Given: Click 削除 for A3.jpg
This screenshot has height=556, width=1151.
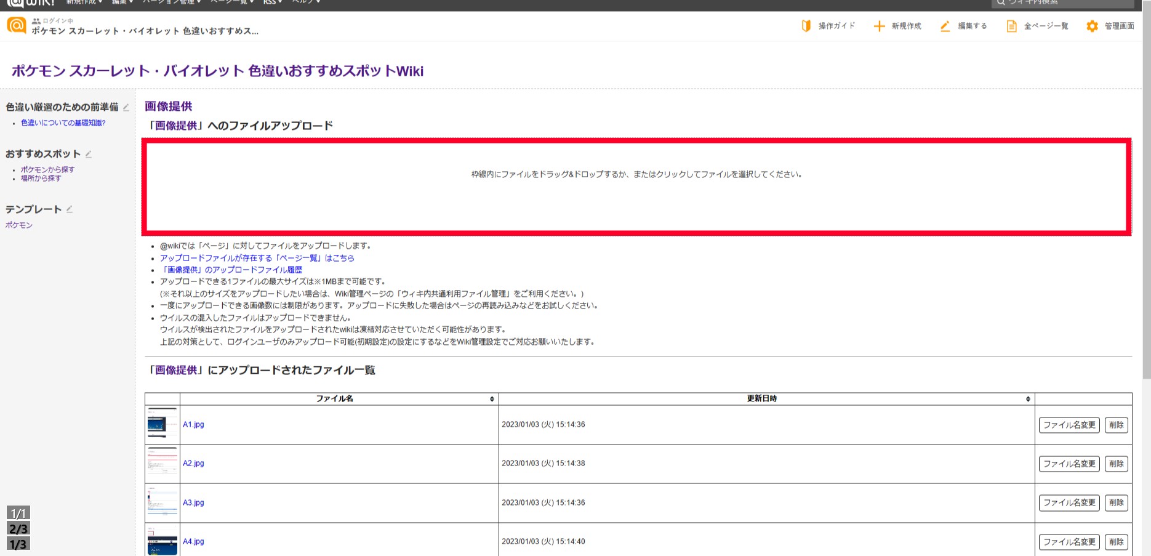Looking at the screenshot, I should click(x=1116, y=502).
